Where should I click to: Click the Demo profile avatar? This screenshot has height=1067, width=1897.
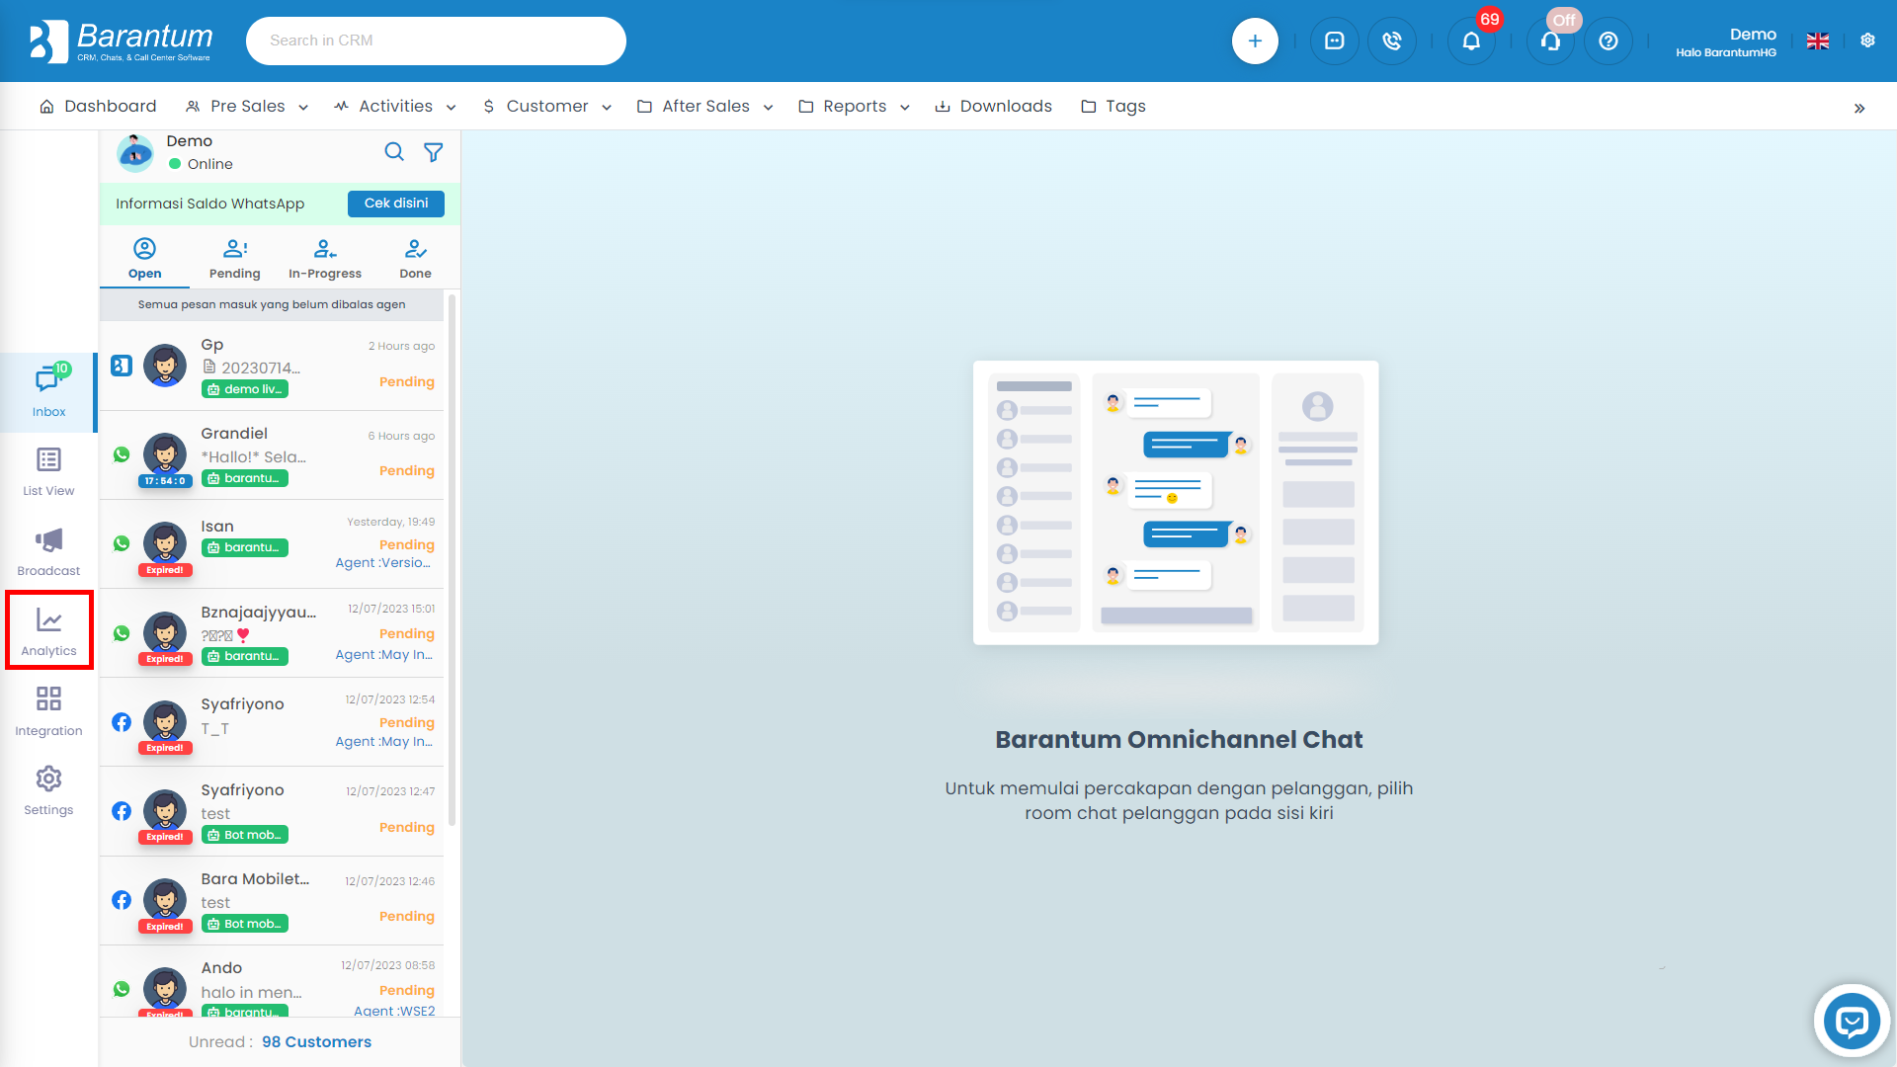coord(135,152)
